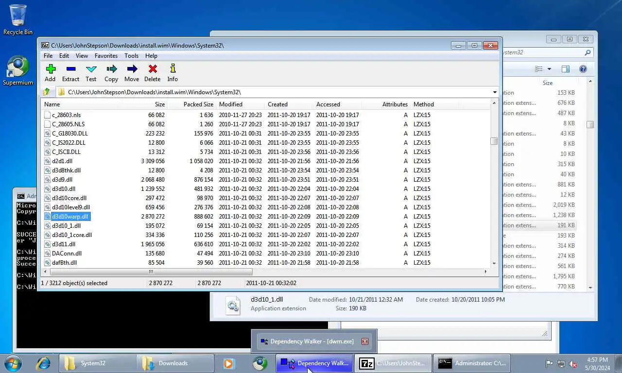
Task: Select file C_ISCII.DLL
Action: point(66,152)
